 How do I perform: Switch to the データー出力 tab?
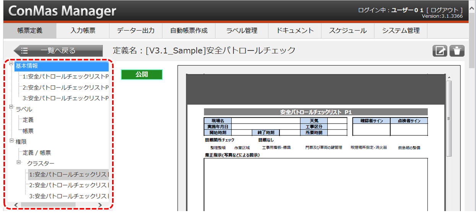tap(136, 31)
